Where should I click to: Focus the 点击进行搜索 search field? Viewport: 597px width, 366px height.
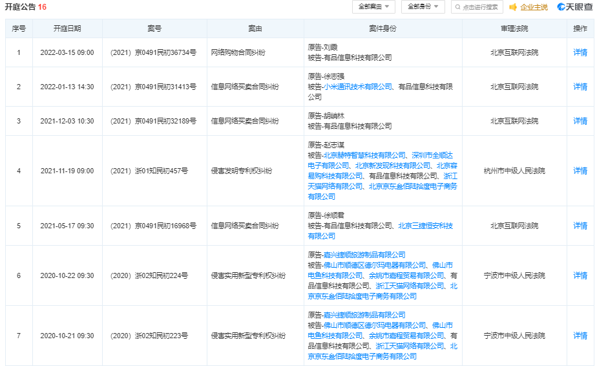(477, 7)
